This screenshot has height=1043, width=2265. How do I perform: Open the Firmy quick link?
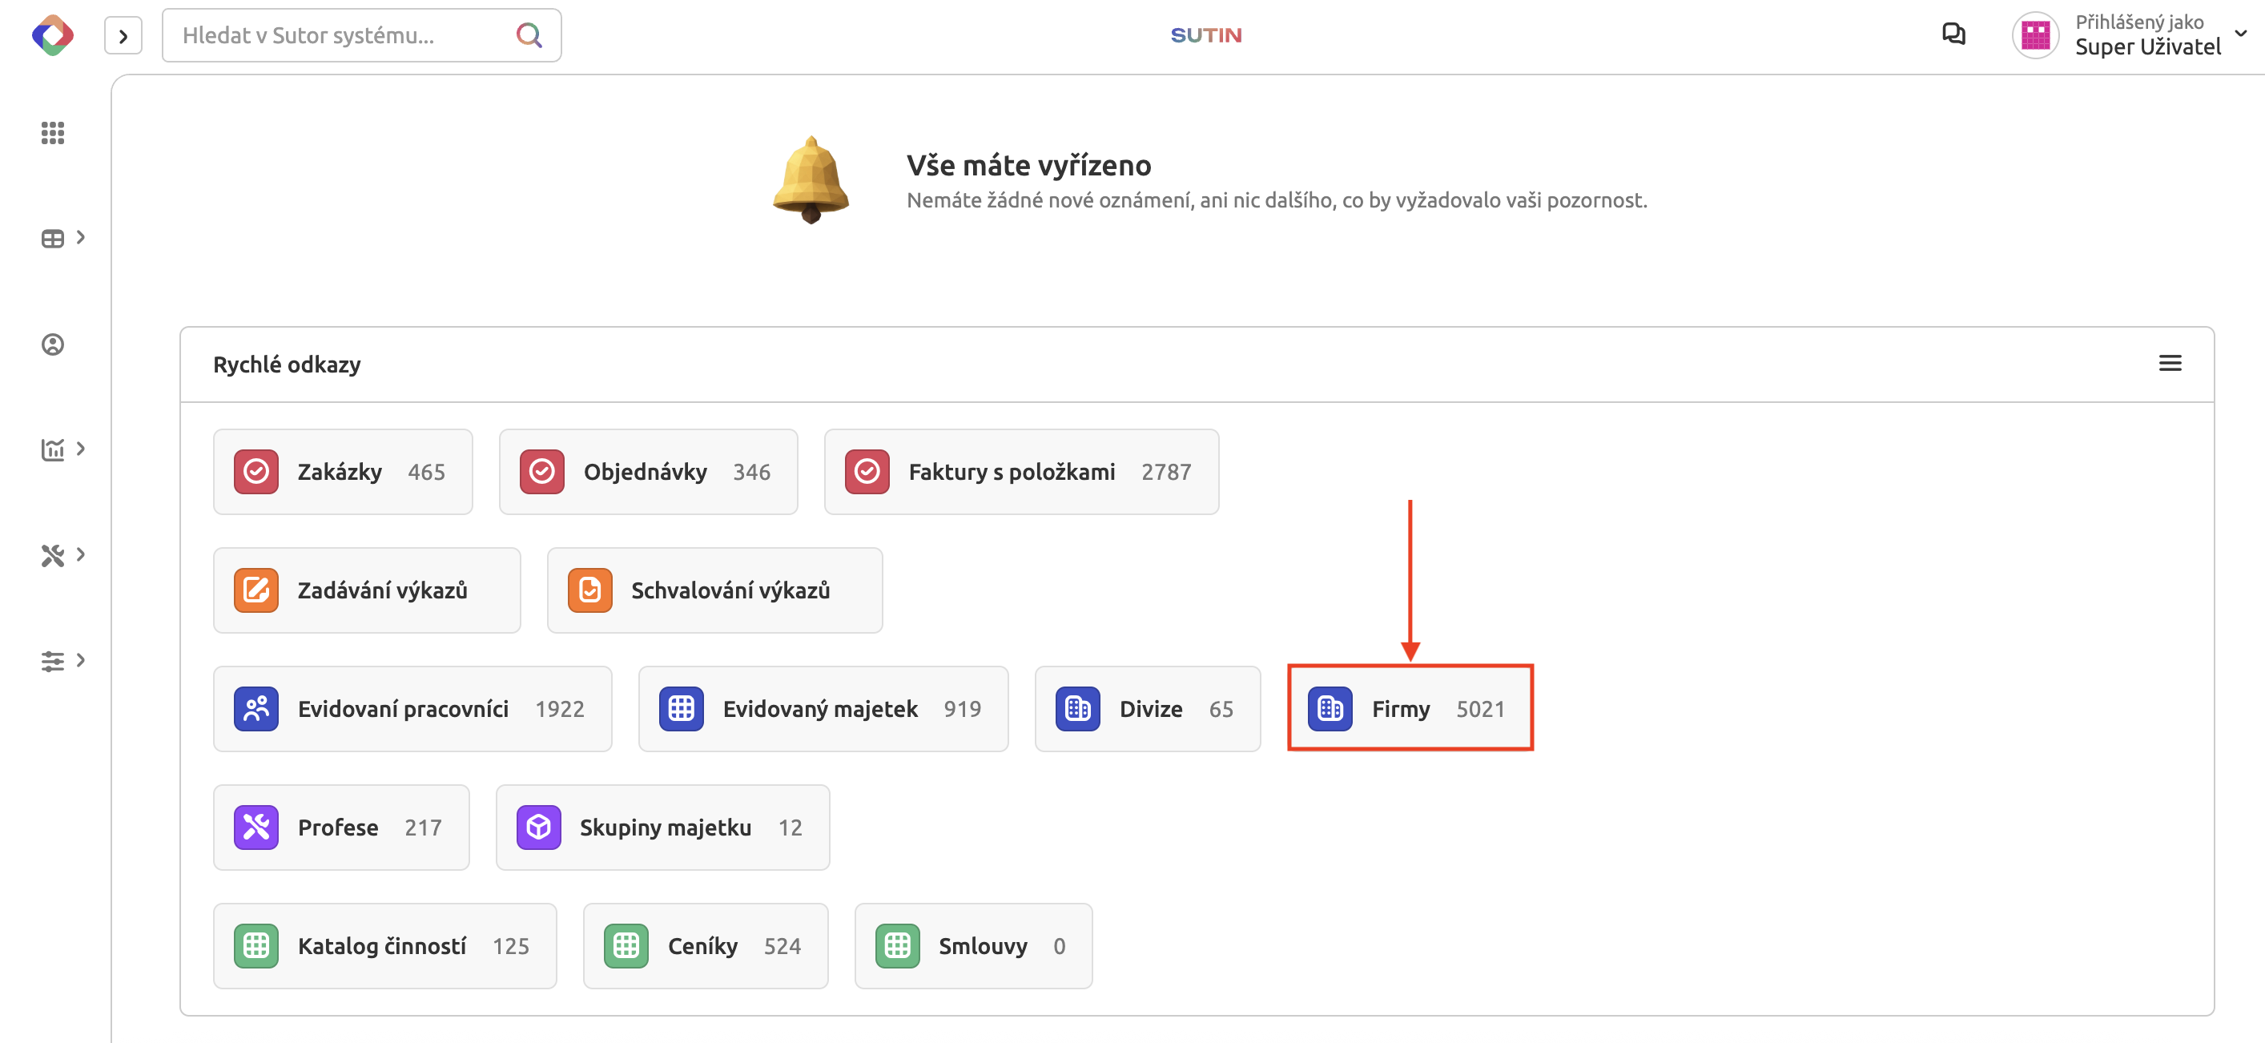coord(1410,708)
